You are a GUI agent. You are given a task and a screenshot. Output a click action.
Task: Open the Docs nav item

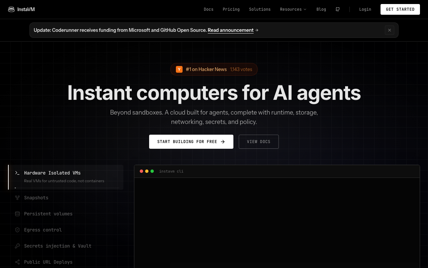[x=209, y=9]
